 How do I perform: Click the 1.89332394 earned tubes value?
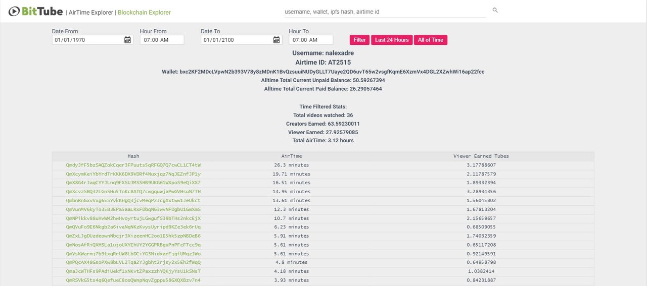[x=481, y=183]
